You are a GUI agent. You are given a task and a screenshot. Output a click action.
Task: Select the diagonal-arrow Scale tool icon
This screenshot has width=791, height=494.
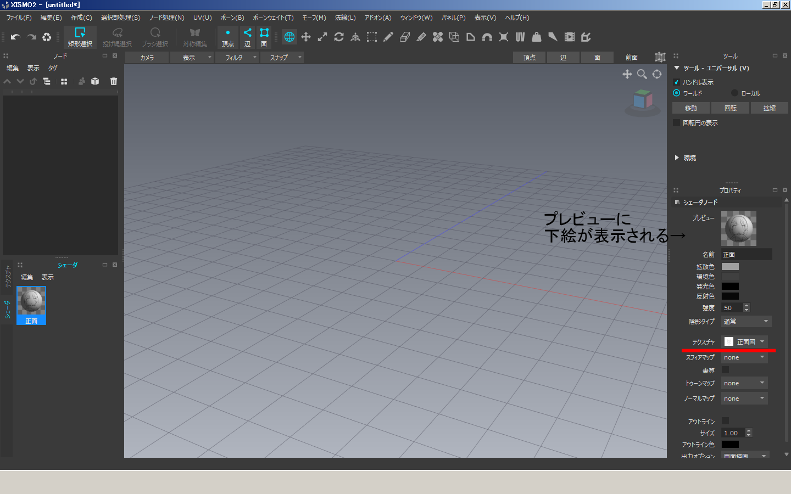[322, 37]
